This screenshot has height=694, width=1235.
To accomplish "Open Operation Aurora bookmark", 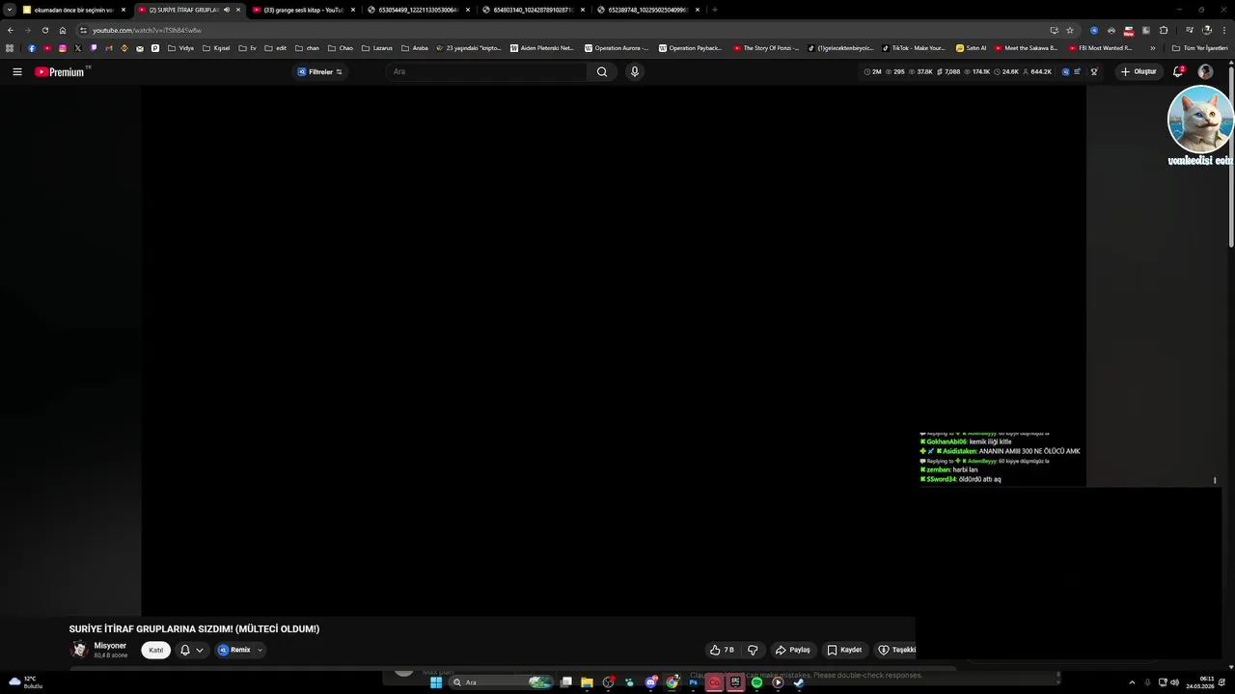I will pos(617,48).
